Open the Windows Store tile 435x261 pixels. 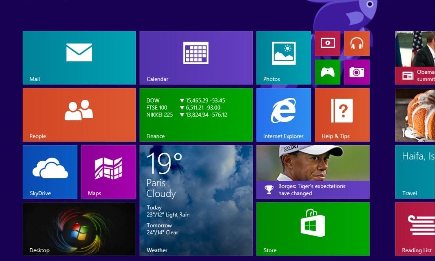[313, 229]
